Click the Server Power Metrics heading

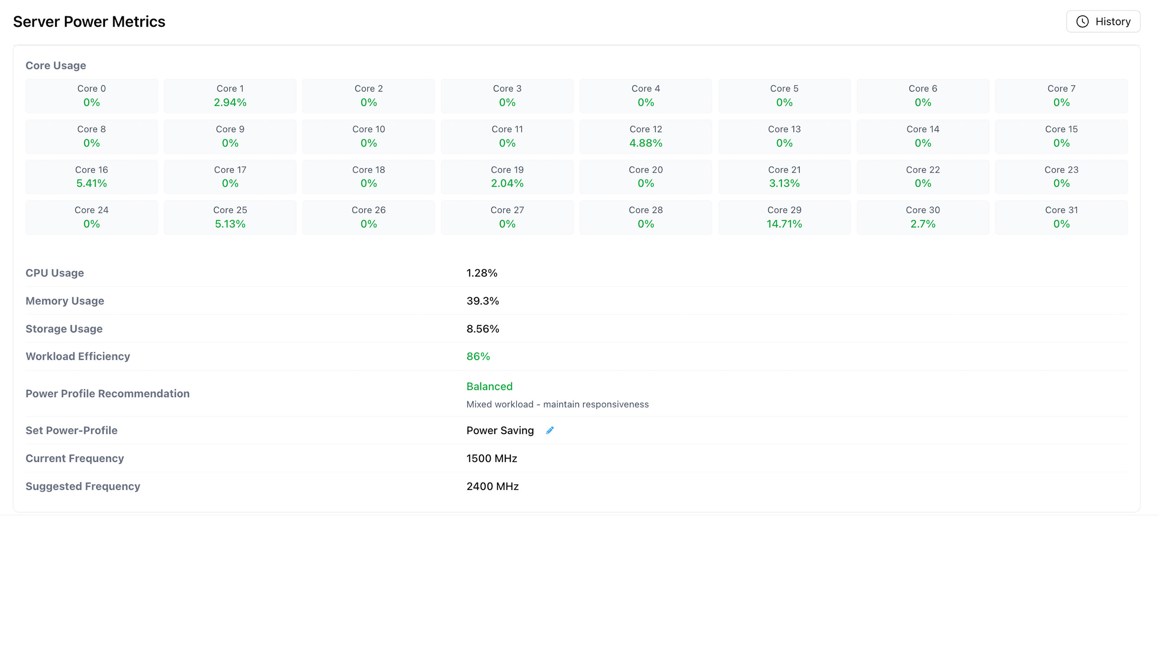click(x=89, y=22)
